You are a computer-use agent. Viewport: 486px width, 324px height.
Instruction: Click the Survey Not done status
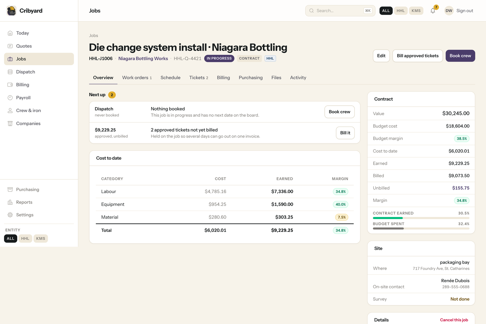click(460, 299)
